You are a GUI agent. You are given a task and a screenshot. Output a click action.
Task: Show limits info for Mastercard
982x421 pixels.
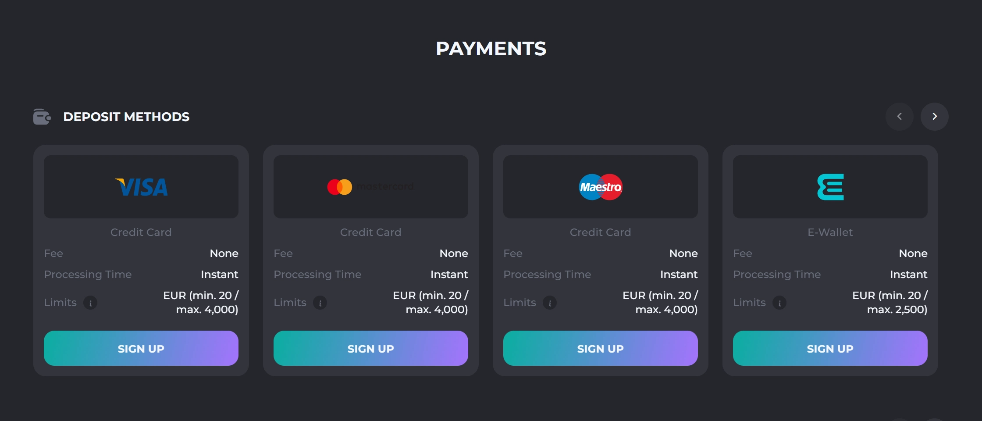[320, 303]
